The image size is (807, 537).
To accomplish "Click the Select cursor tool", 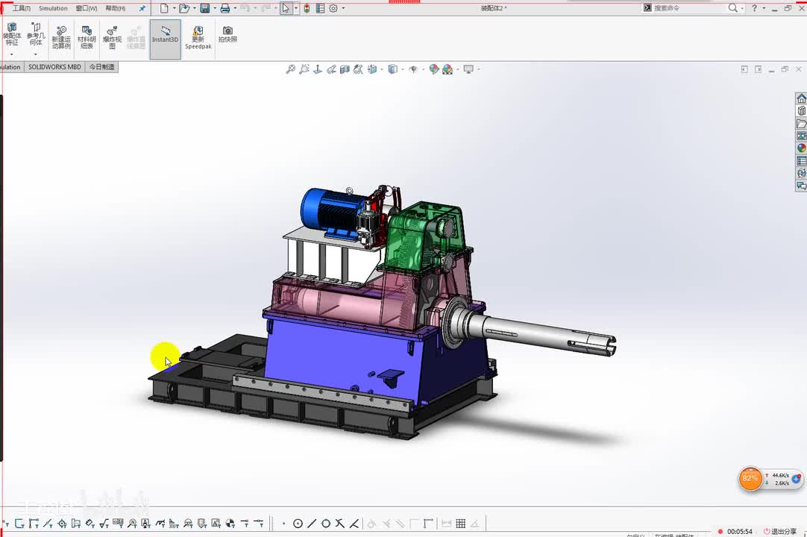I will tap(286, 8).
